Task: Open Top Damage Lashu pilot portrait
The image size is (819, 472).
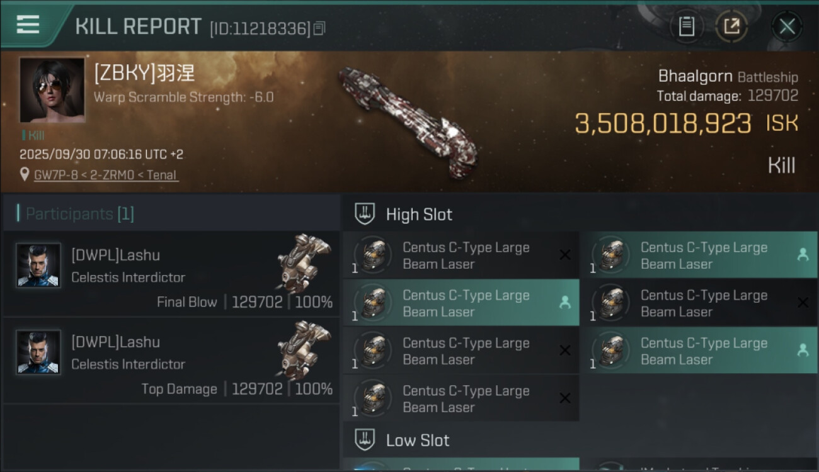Action: click(38, 352)
